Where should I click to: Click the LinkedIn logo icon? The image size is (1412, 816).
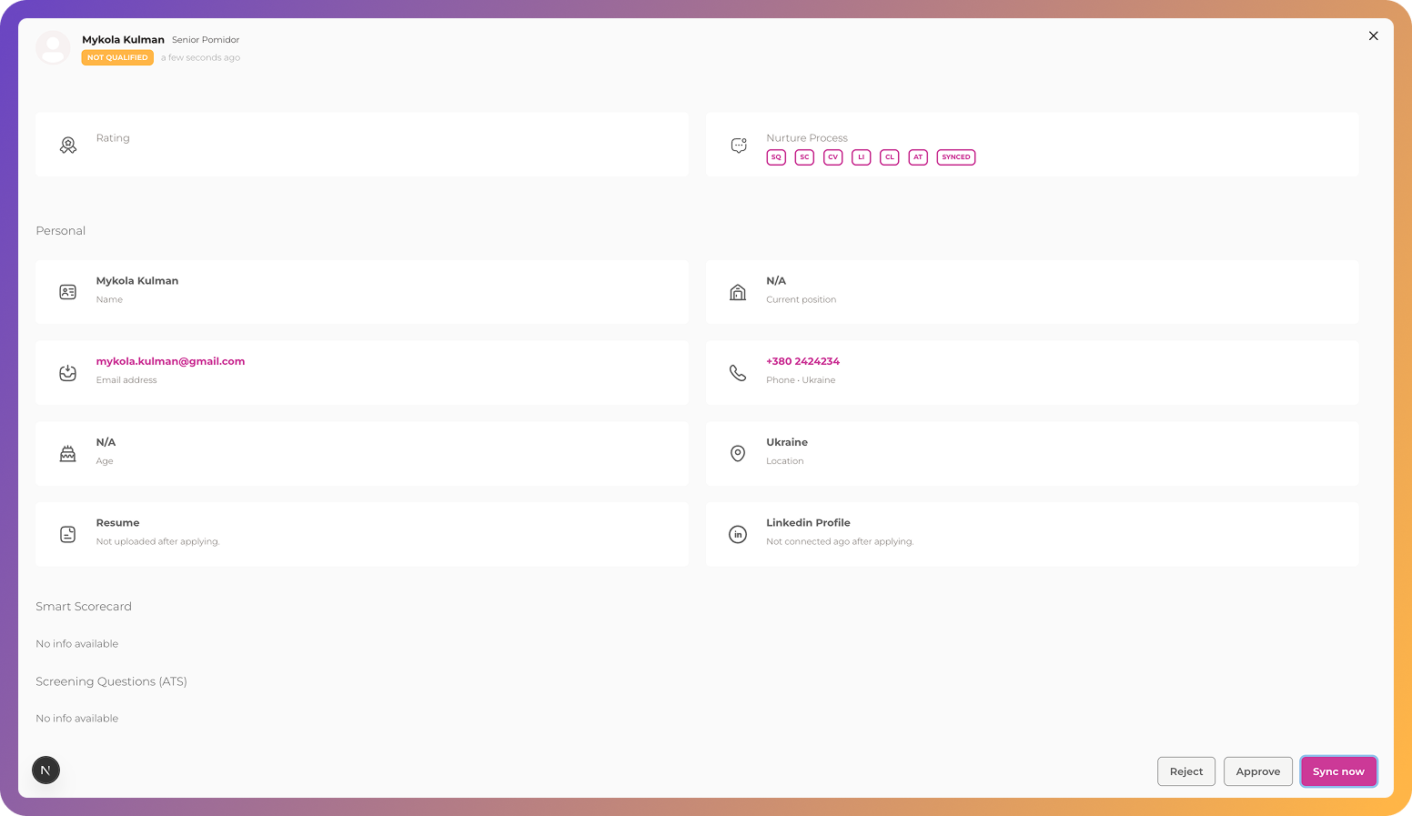pos(738,535)
